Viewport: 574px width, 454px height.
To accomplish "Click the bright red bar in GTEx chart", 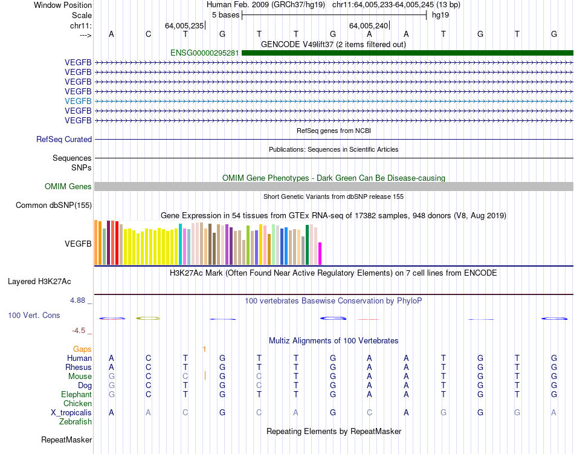I will coord(117,243).
